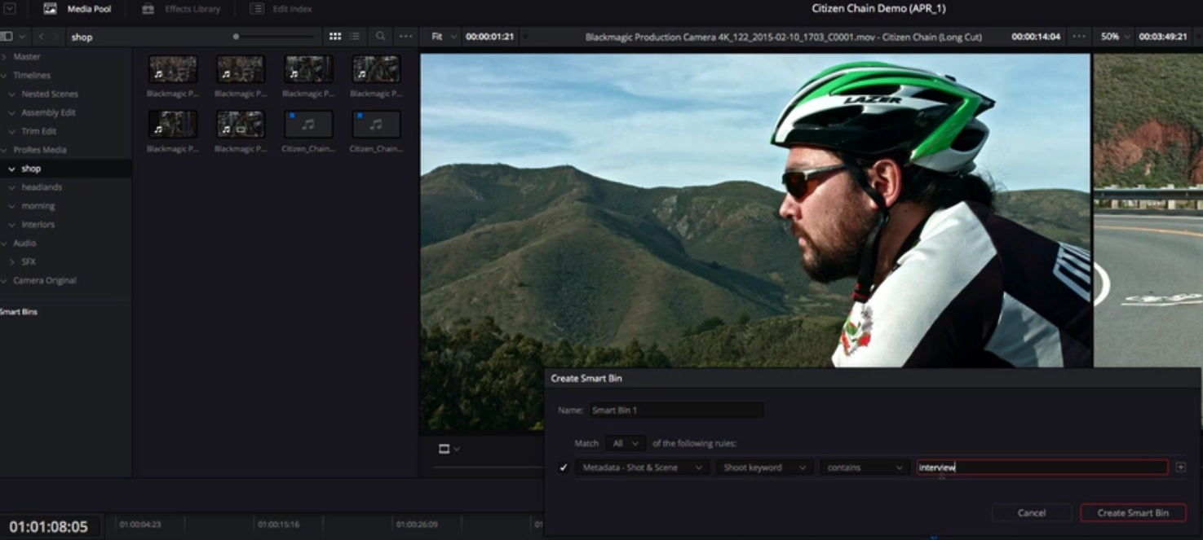Open the contains condition dropdown
The height and width of the screenshot is (540, 1203).
pos(865,468)
